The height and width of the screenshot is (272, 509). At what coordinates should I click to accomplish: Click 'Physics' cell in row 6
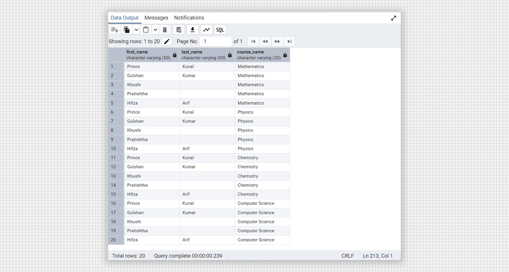[x=262, y=112]
